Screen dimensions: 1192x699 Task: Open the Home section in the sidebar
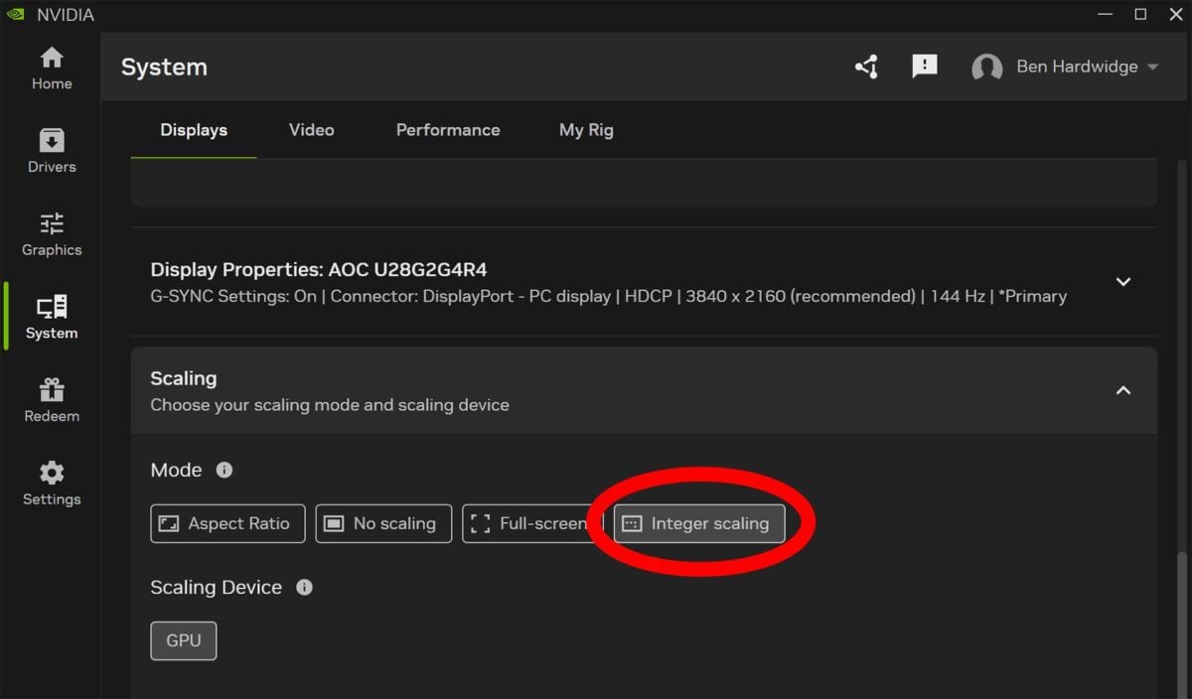(x=51, y=66)
